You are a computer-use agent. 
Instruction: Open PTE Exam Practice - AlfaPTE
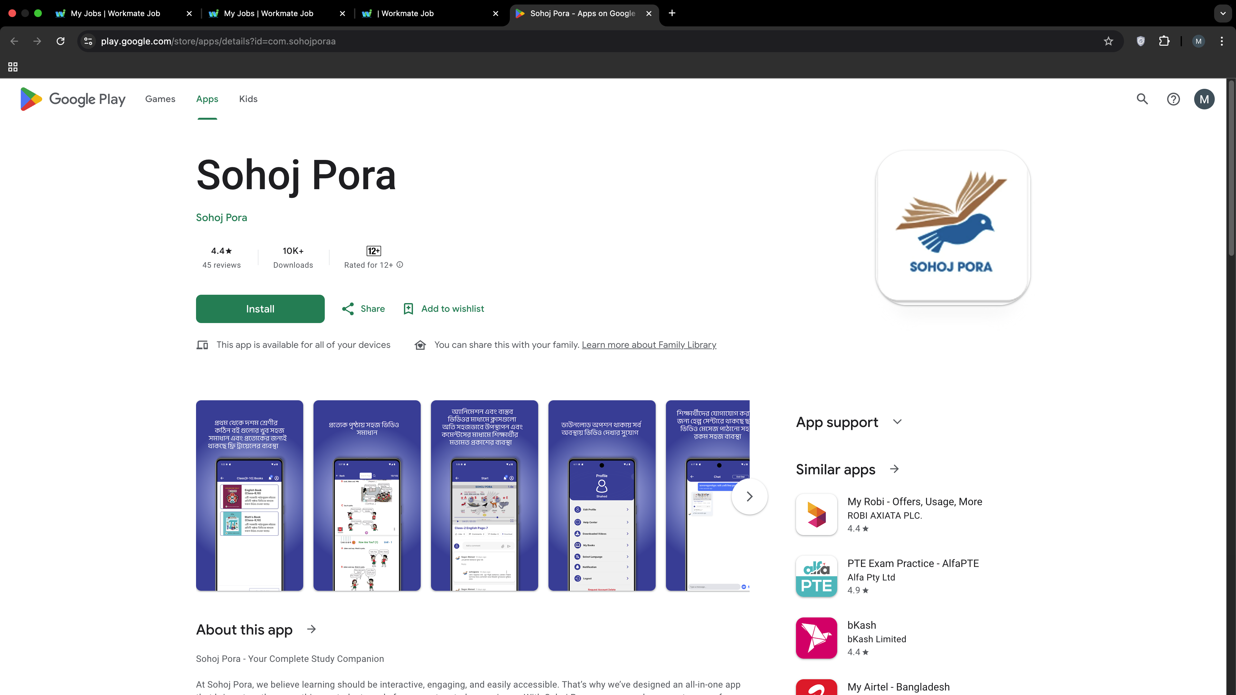(913, 563)
